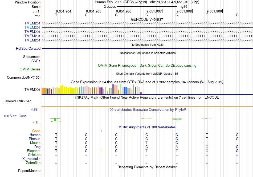Open the Multiz Alignments of 100 Vertebrates title
253x177 pixels.
tap(147, 127)
